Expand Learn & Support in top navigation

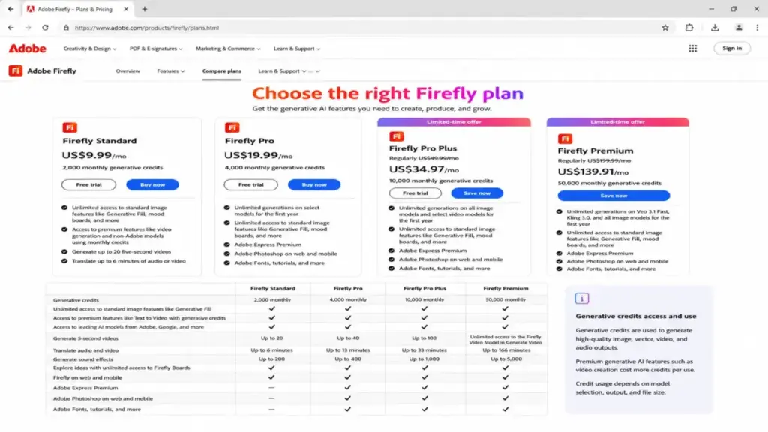click(297, 49)
